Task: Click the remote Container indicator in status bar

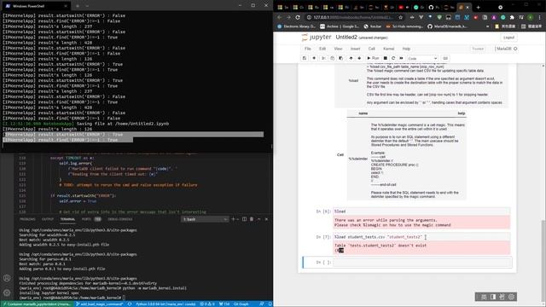Action: pos(36,304)
